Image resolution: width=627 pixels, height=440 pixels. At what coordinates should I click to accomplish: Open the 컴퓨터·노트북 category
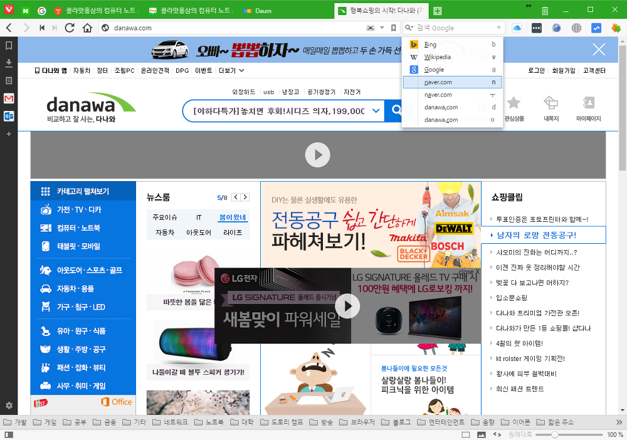tap(78, 228)
